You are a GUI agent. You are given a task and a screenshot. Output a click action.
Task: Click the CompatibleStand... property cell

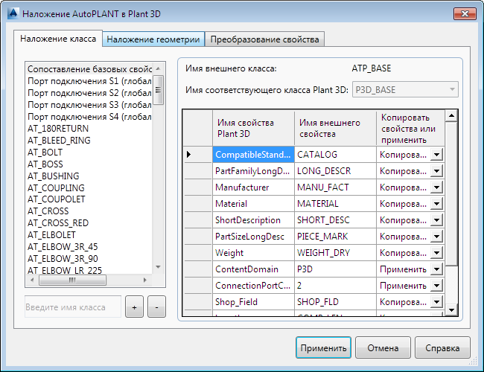point(253,155)
